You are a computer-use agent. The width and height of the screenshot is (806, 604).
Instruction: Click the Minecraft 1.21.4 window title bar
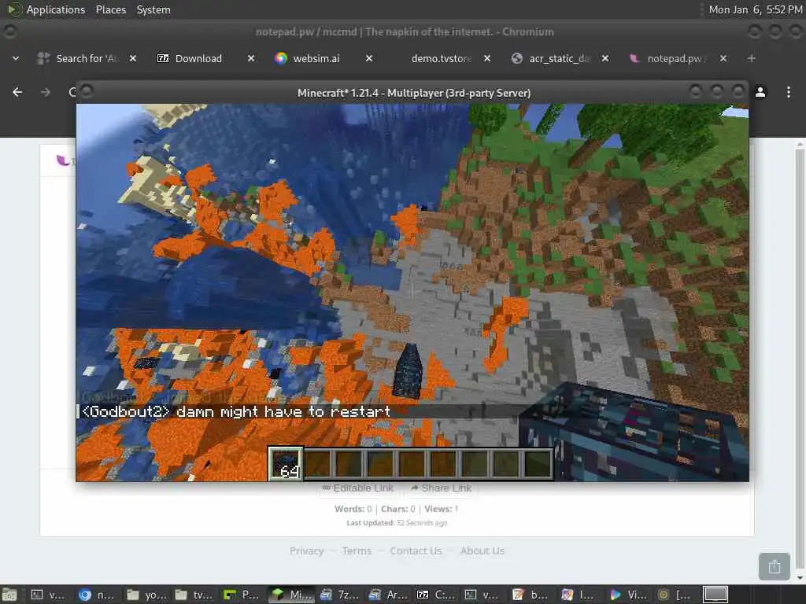click(x=414, y=93)
